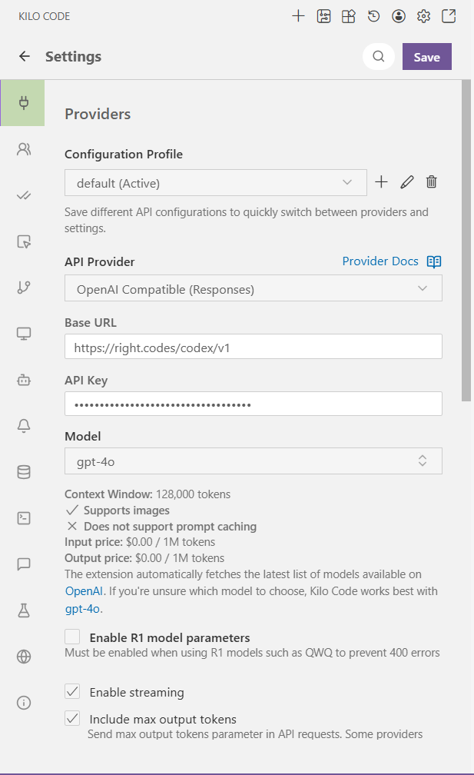This screenshot has width=474, height=775.
Task: Click the search settings magnifier icon
Action: [x=378, y=57]
